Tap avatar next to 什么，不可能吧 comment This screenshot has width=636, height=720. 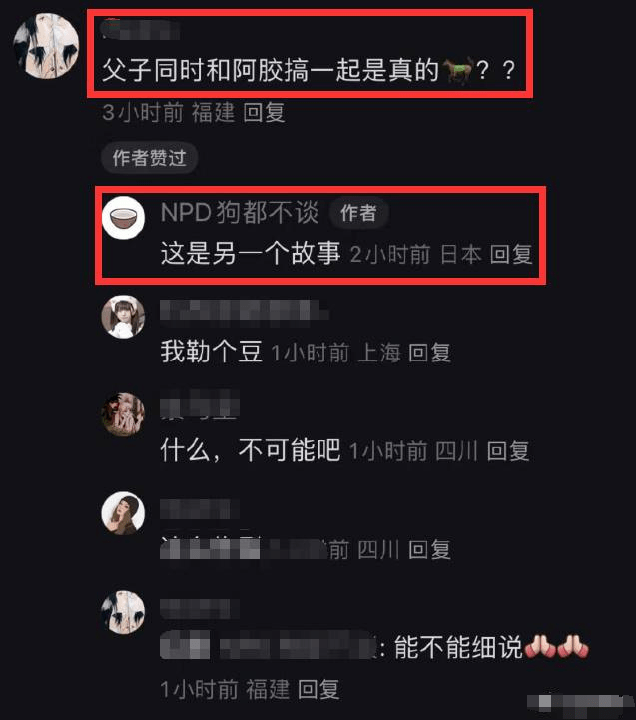pyautogui.click(x=123, y=414)
